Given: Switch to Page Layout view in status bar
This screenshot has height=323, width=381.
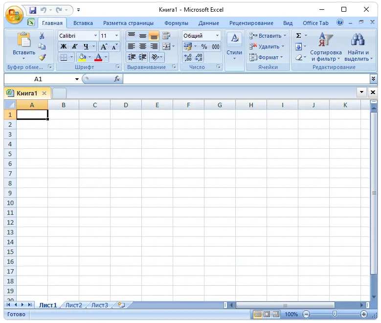Looking at the screenshot, I should tap(267, 315).
